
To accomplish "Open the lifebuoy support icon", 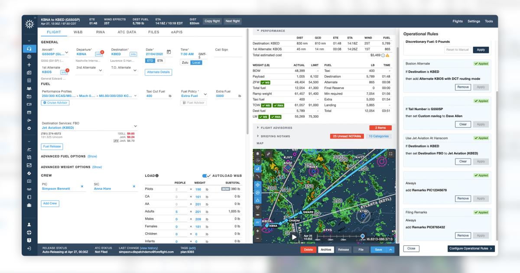I will click(x=29, y=232).
